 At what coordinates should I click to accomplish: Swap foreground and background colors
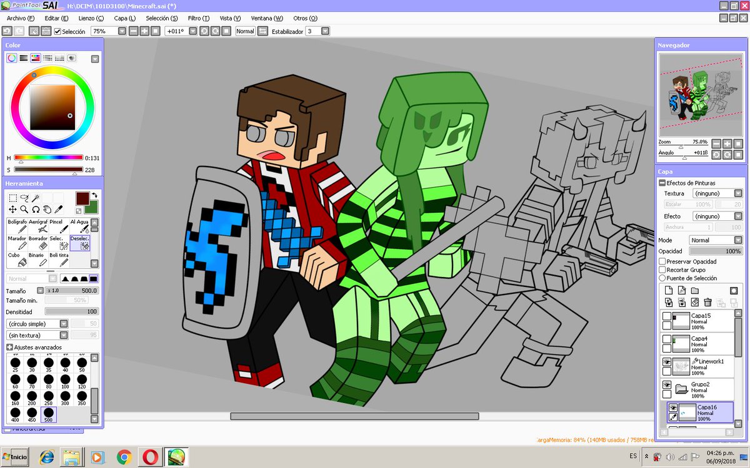click(x=94, y=195)
